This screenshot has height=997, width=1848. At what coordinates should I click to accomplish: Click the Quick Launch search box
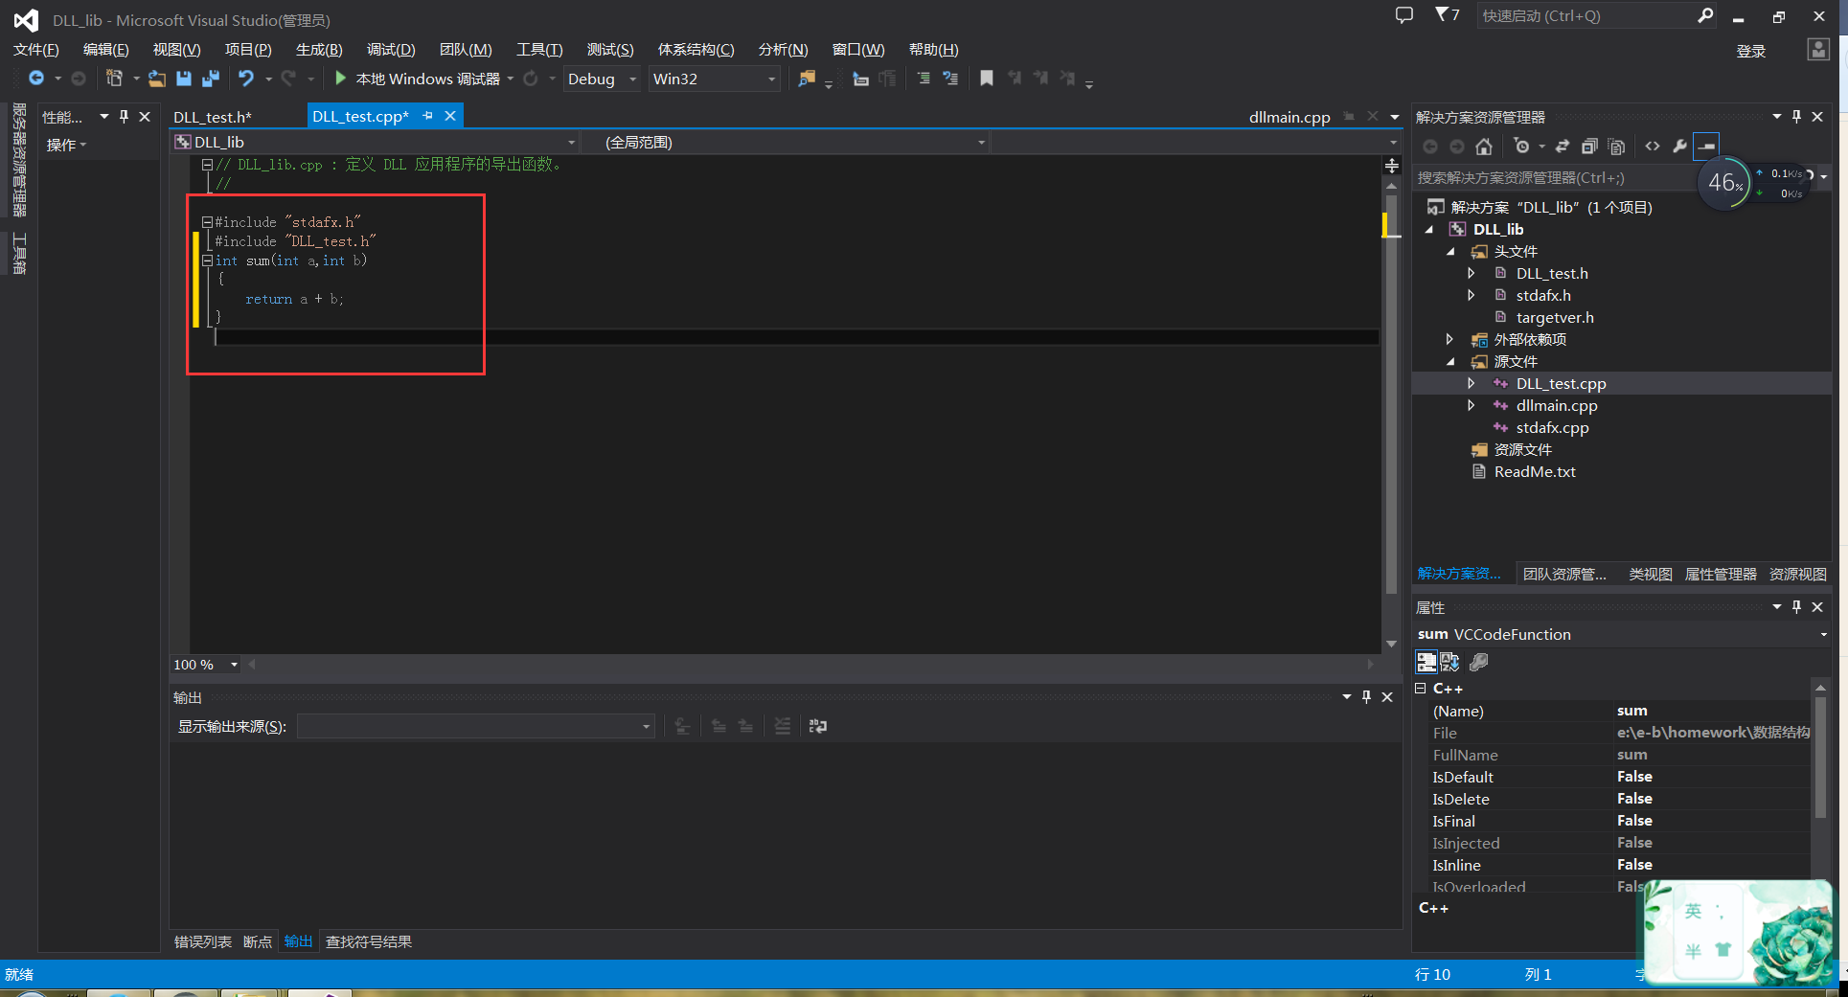pyautogui.click(x=1596, y=15)
